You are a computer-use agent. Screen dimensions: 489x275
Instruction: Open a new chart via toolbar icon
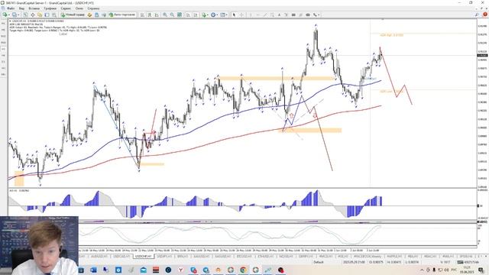click(5, 15)
